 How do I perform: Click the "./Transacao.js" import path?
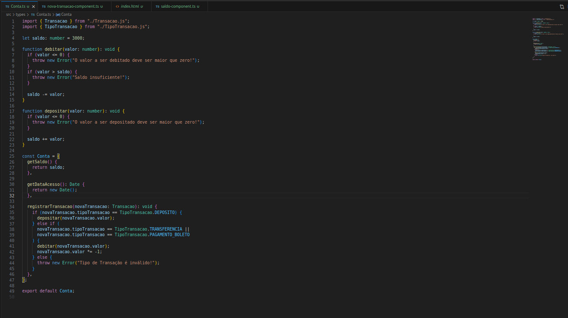(107, 21)
